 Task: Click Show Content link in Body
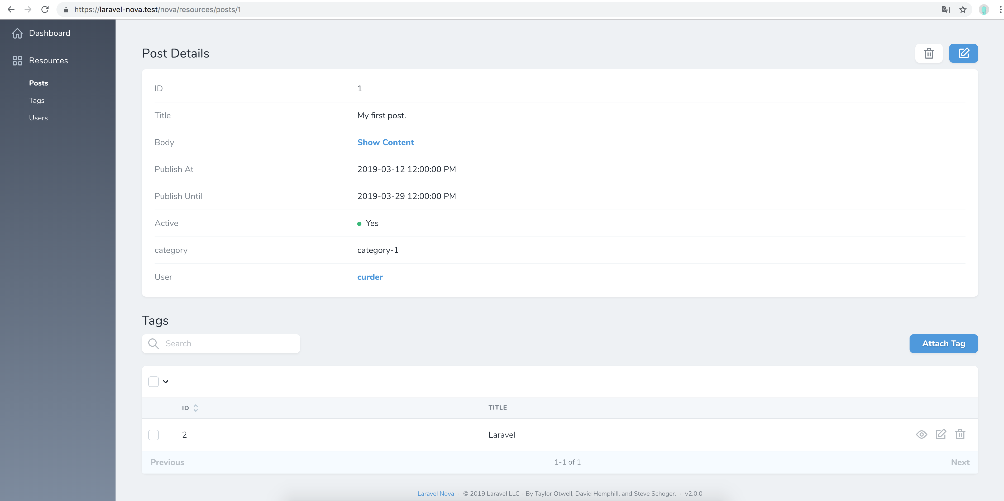click(x=385, y=142)
